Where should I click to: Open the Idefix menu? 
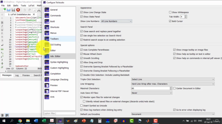16,6
